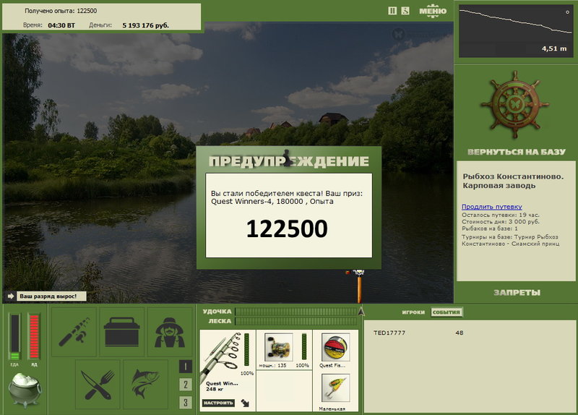Open the ЗАПРЕТЫ section
The image size is (578, 415).
pyautogui.click(x=517, y=293)
